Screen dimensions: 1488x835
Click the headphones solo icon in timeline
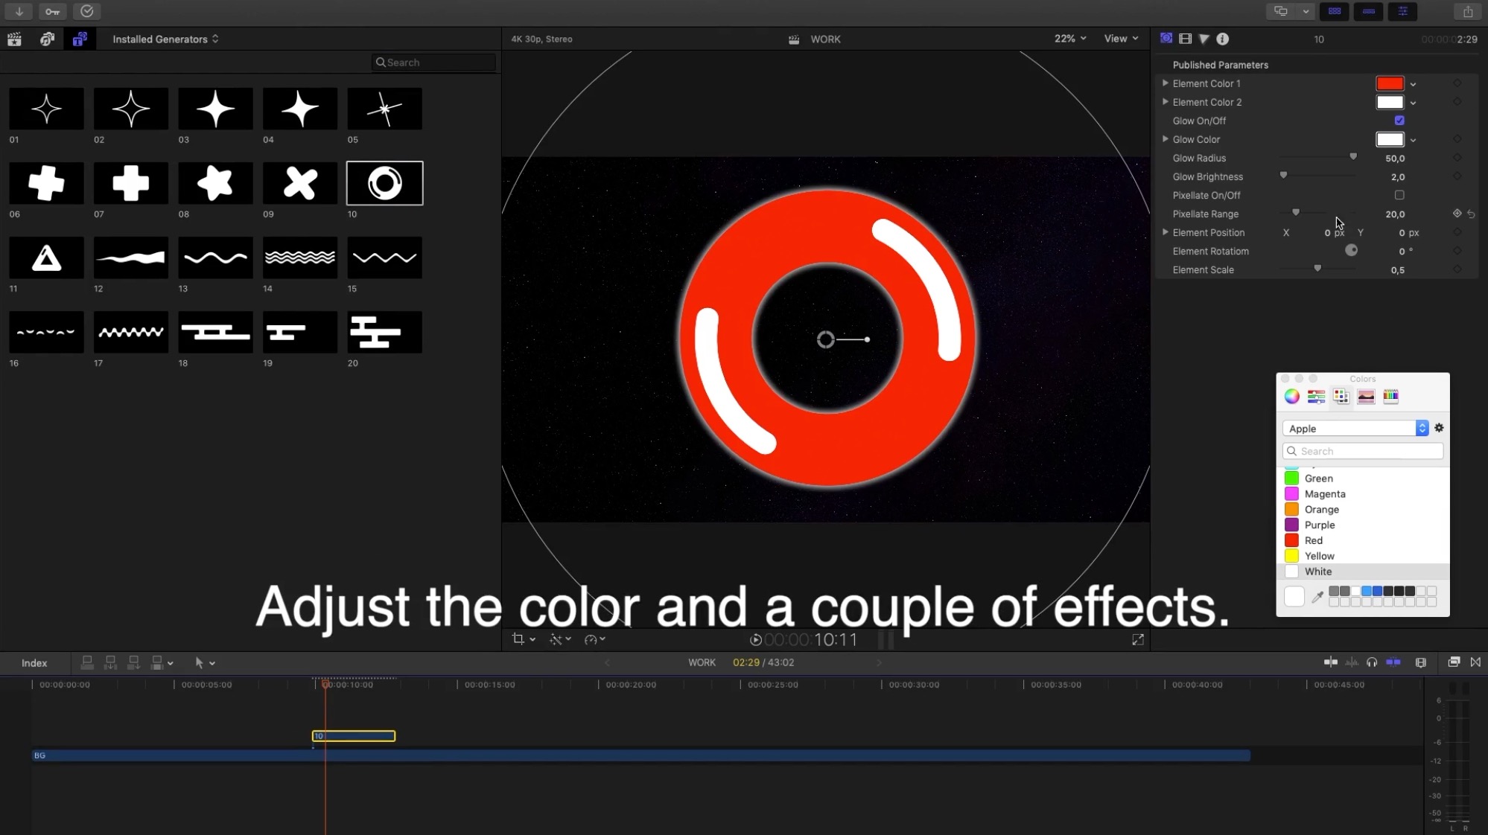[1372, 662]
